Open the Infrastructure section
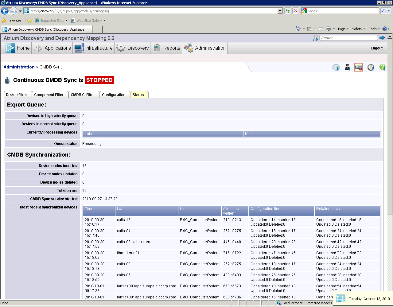This screenshot has width=393, height=307. pyautogui.click(x=94, y=48)
